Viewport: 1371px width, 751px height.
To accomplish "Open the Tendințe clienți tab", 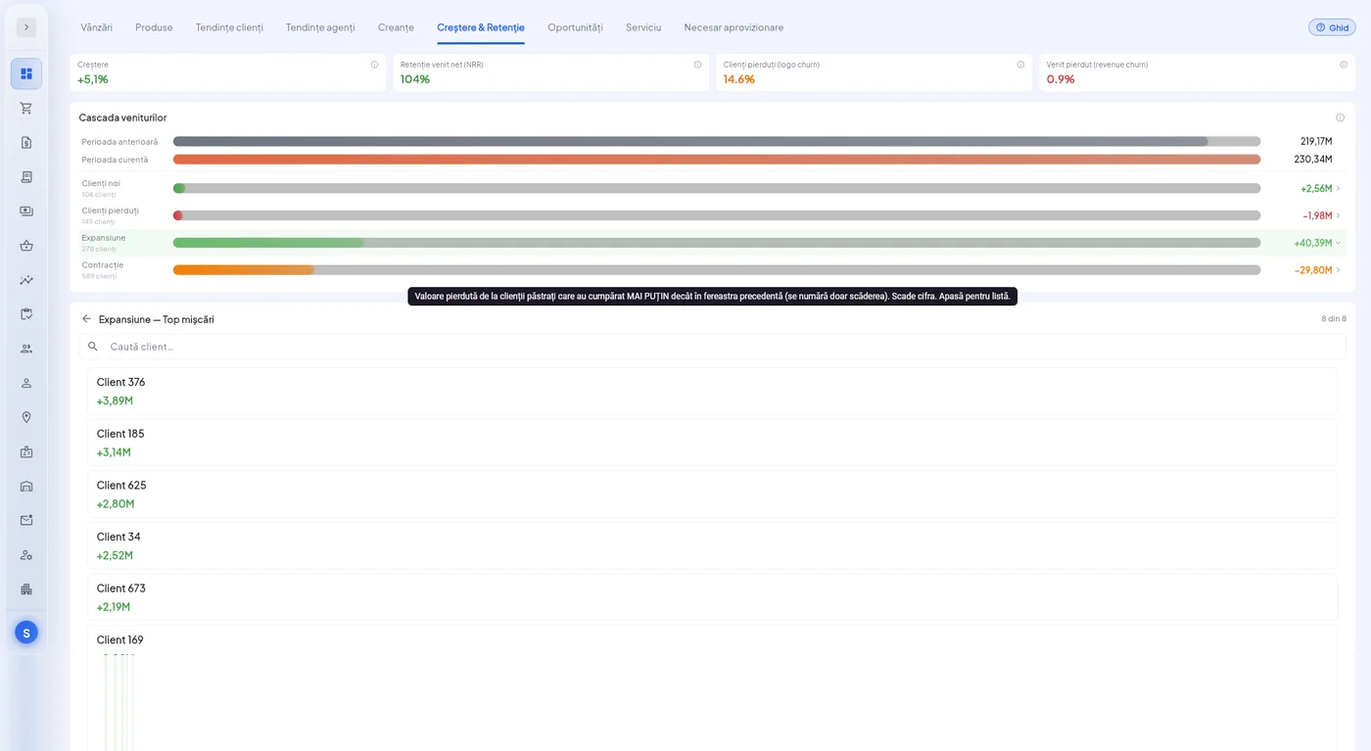I will point(229,27).
